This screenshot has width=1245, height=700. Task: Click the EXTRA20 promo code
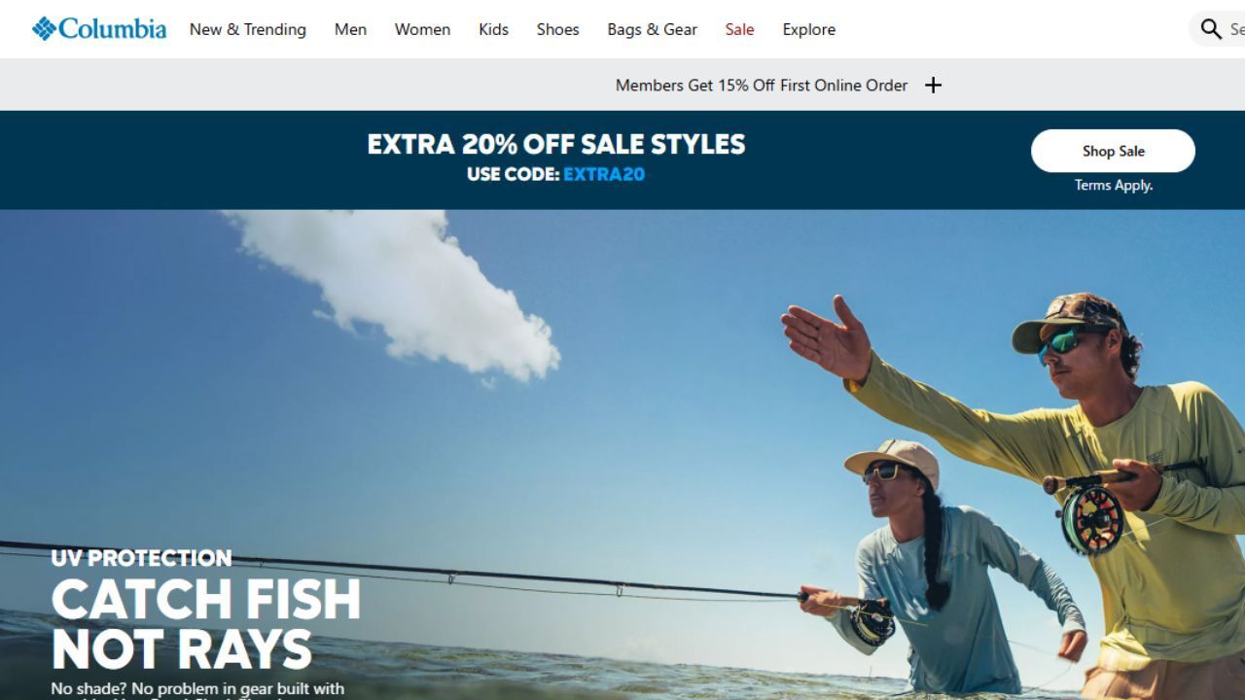click(604, 174)
